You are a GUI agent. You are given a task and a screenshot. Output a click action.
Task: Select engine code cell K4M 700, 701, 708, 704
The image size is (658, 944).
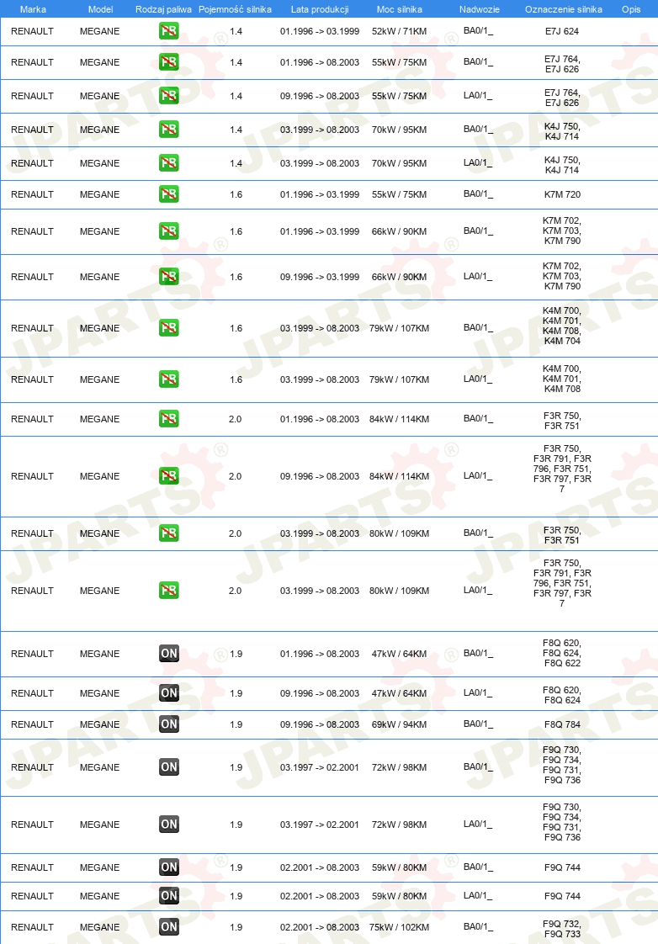pyautogui.click(x=562, y=326)
